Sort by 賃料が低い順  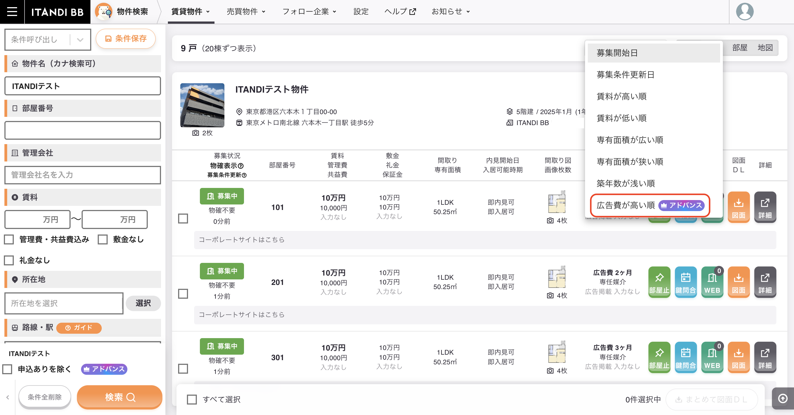653,118
